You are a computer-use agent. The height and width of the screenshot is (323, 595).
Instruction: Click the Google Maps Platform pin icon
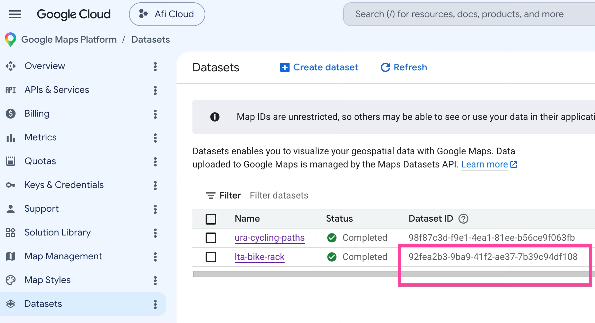(11, 40)
